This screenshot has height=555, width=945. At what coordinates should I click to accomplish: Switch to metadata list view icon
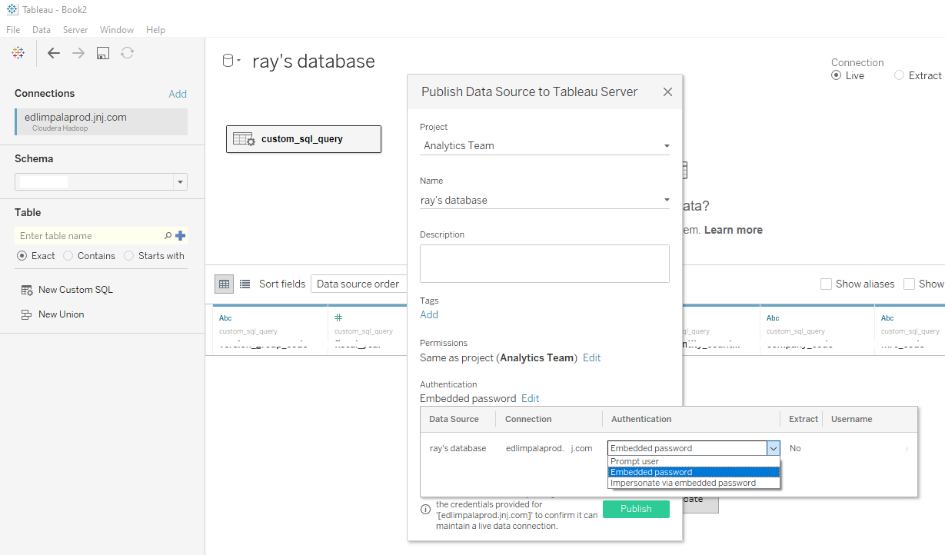243,284
